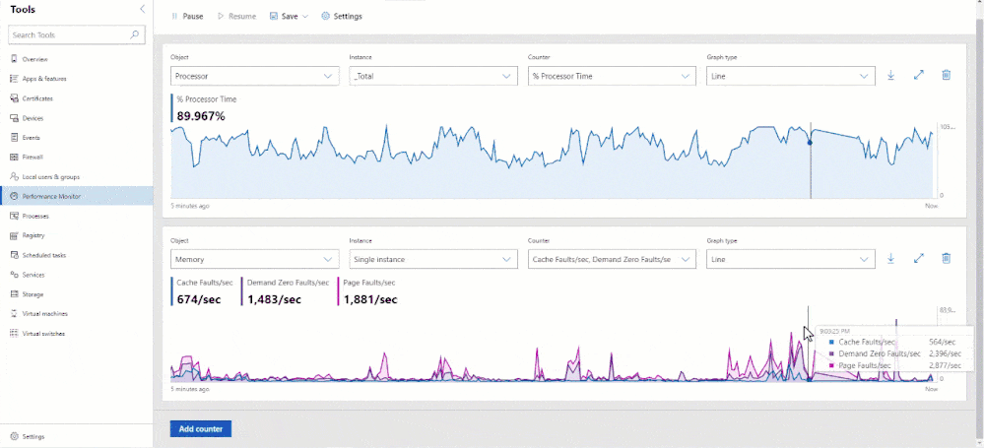Download the Memory graph data
Image resolution: width=984 pixels, height=448 pixels.
click(x=890, y=259)
